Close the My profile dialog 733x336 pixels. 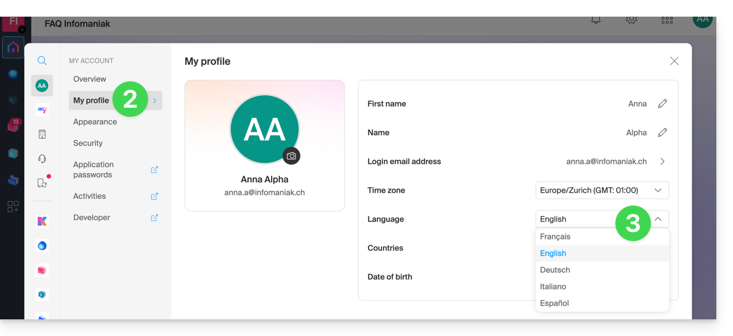coord(674,61)
